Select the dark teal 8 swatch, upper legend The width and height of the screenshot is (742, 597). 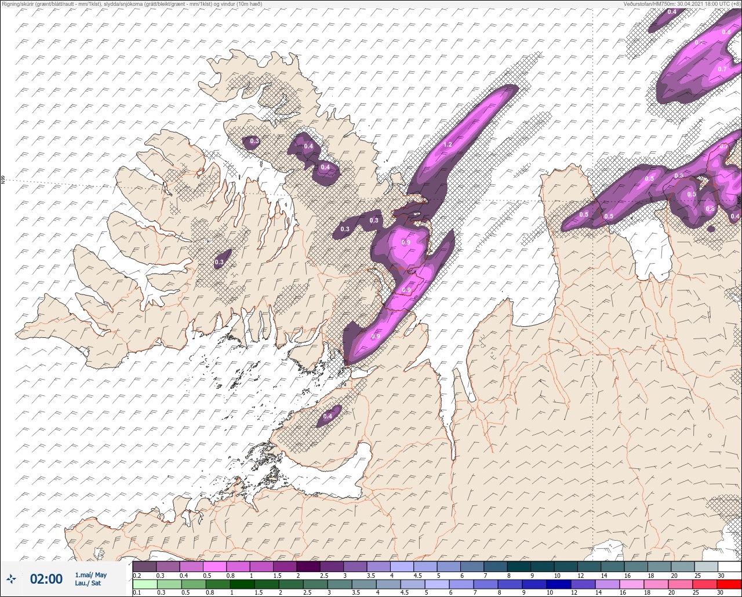tap(519, 566)
